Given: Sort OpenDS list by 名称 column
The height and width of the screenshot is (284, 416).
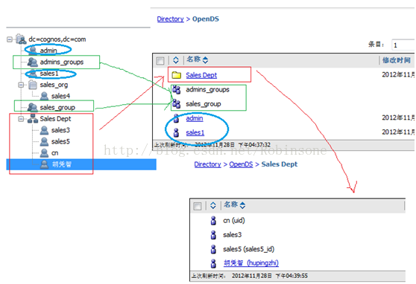Looking at the screenshot, I should click(x=197, y=59).
